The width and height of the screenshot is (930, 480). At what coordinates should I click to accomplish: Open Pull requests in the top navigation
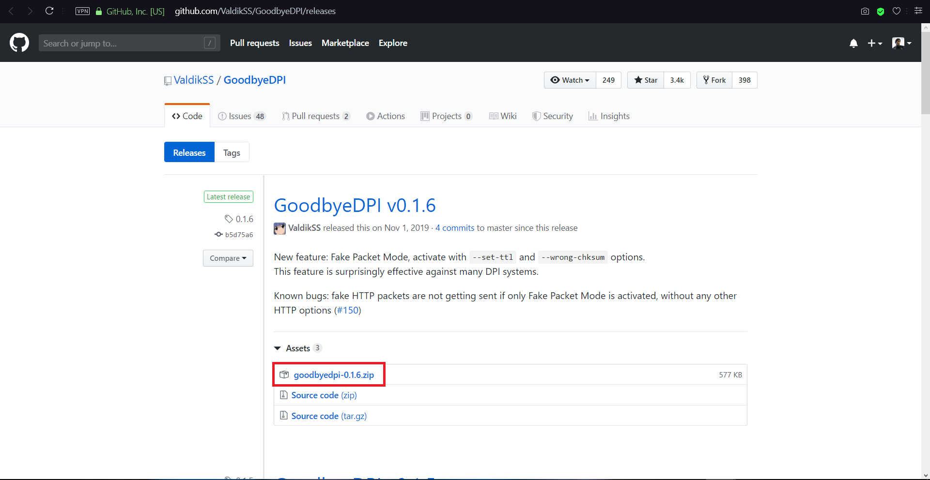[255, 43]
